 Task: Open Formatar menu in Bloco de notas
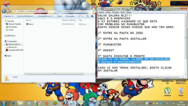(115, 12)
